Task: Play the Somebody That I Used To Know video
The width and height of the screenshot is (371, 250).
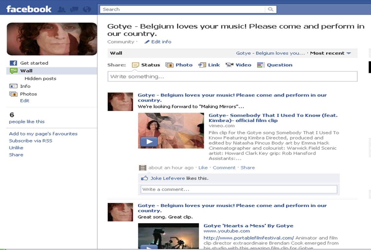Action: click(x=149, y=142)
